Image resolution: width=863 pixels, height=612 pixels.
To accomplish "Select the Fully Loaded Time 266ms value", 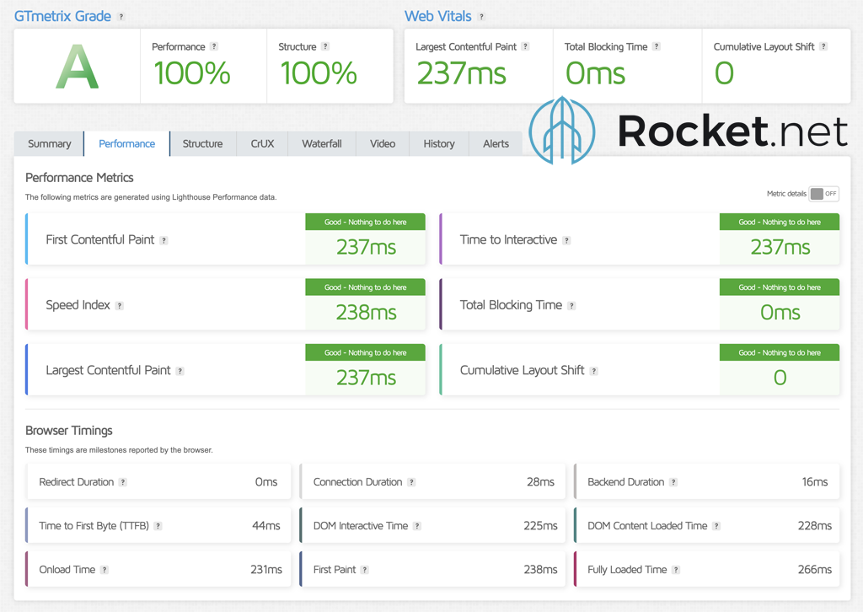I will point(815,570).
